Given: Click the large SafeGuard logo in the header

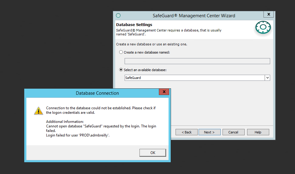Looking at the screenshot, I should click(x=263, y=28).
